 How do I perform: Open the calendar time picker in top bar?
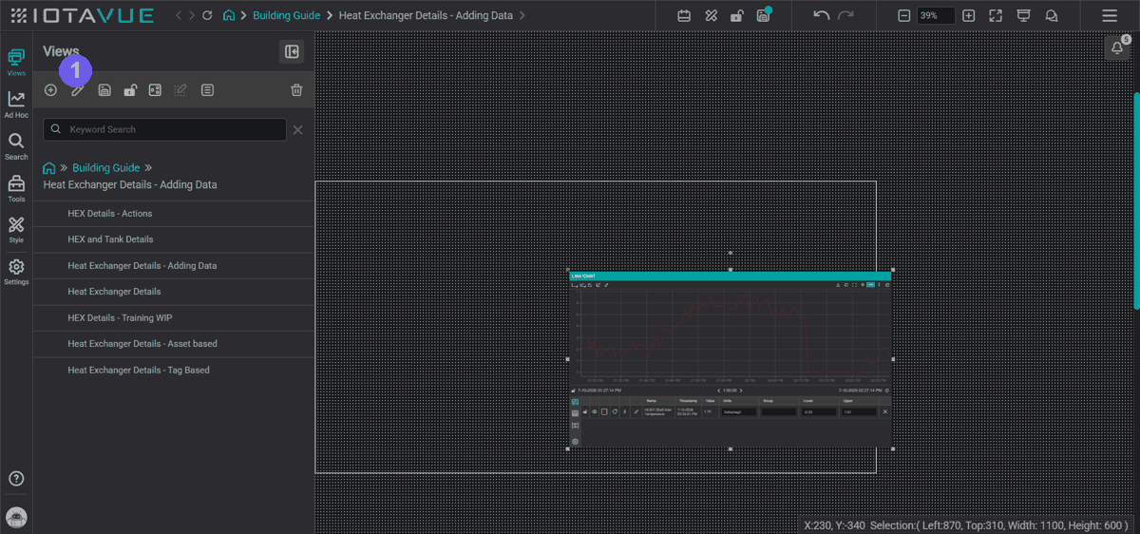point(684,16)
